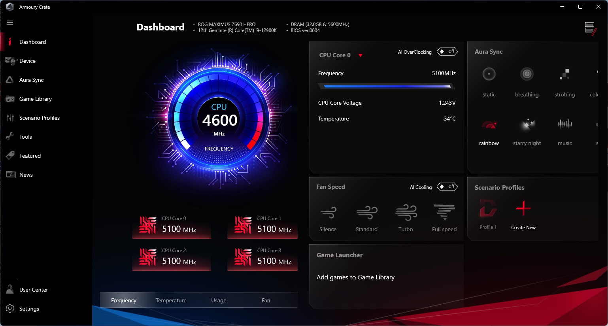Open Game Library label in sidebar
Screen dimensions: 608x326
36,99
